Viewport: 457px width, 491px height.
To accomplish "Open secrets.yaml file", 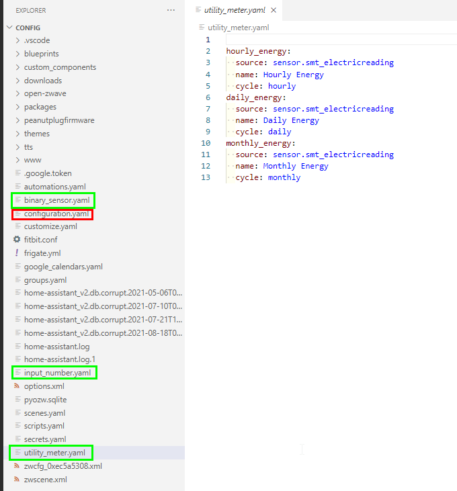I will [x=45, y=440].
